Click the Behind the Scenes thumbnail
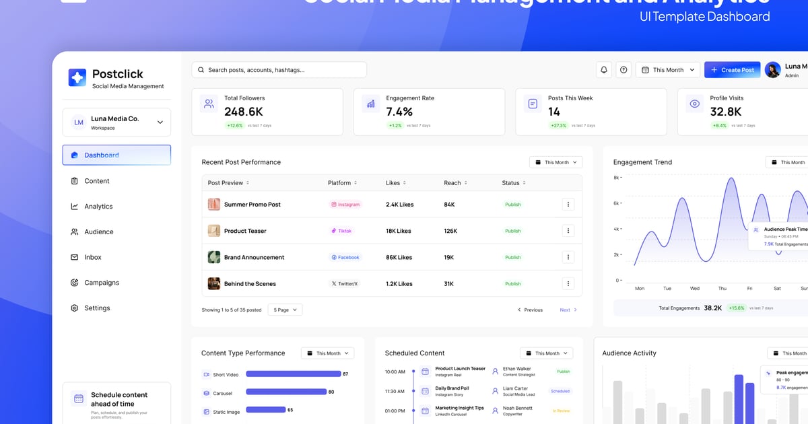 (x=214, y=284)
